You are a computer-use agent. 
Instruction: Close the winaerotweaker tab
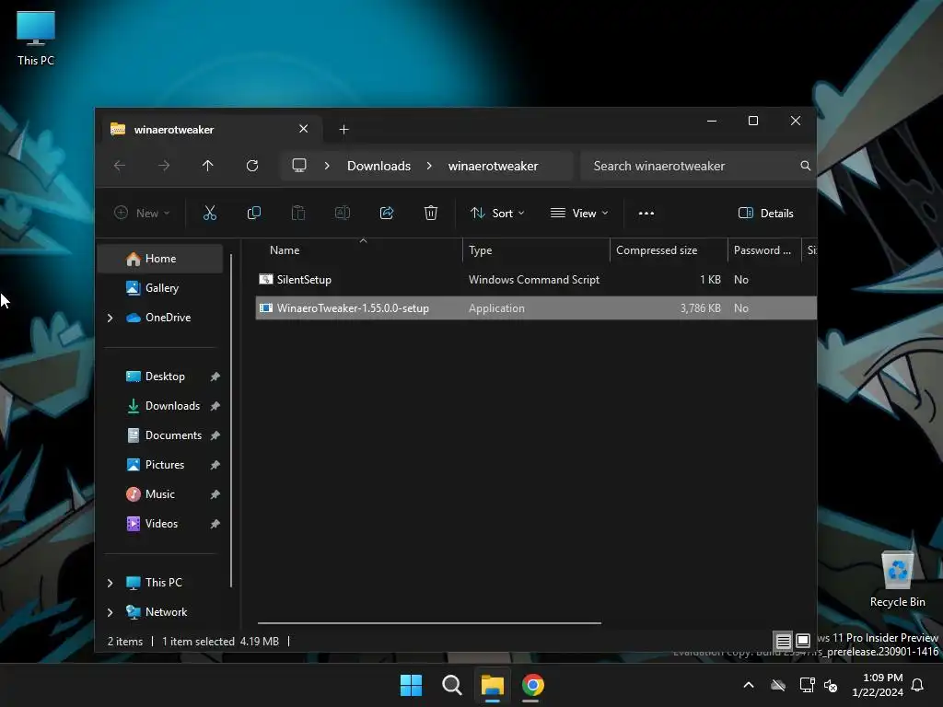tap(304, 129)
